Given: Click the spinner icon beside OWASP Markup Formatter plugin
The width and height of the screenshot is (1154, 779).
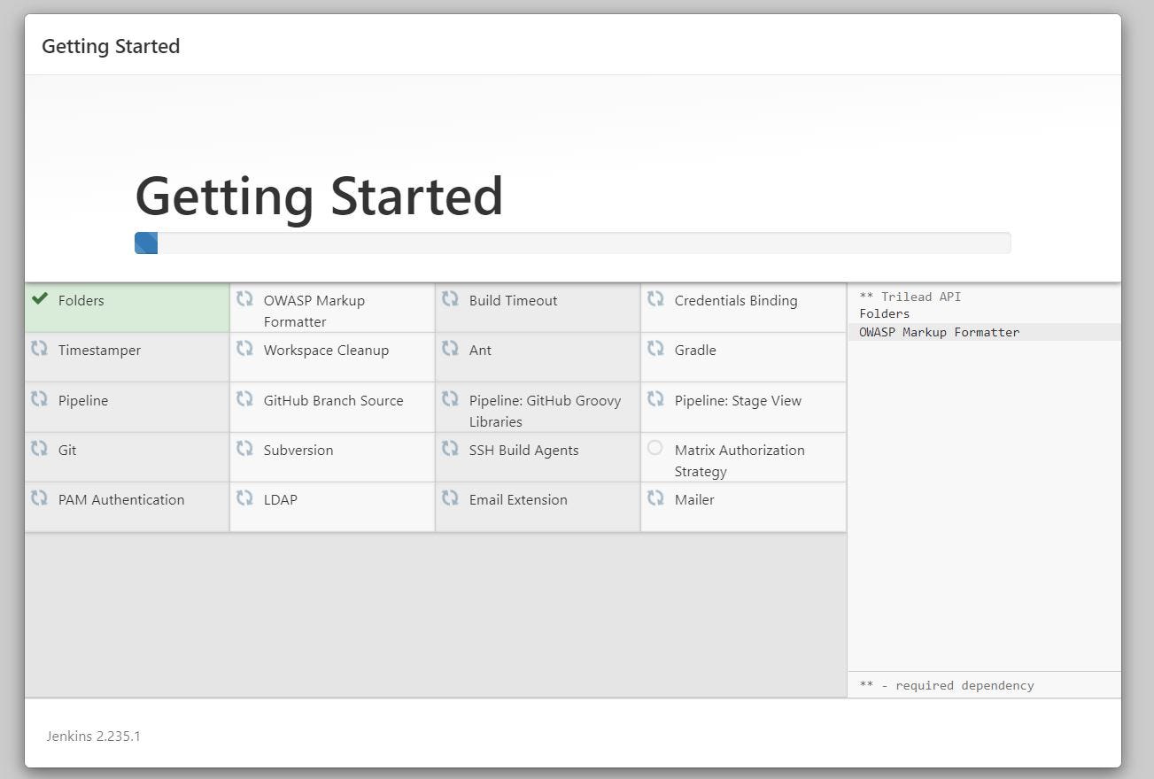Looking at the screenshot, I should pyautogui.click(x=244, y=299).
